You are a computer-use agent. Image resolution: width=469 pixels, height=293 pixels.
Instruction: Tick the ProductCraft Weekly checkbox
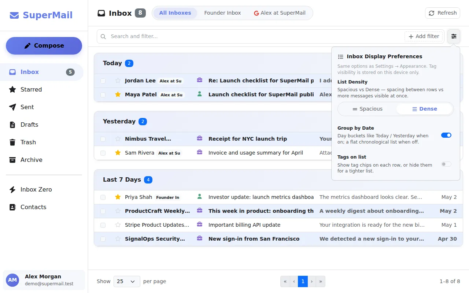103,211
